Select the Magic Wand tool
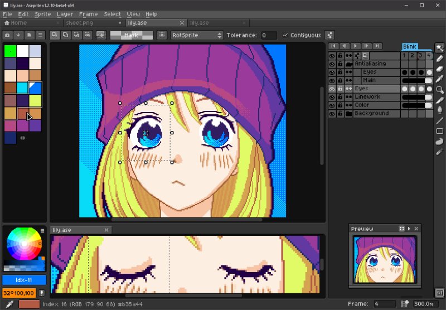 point(440,48)
